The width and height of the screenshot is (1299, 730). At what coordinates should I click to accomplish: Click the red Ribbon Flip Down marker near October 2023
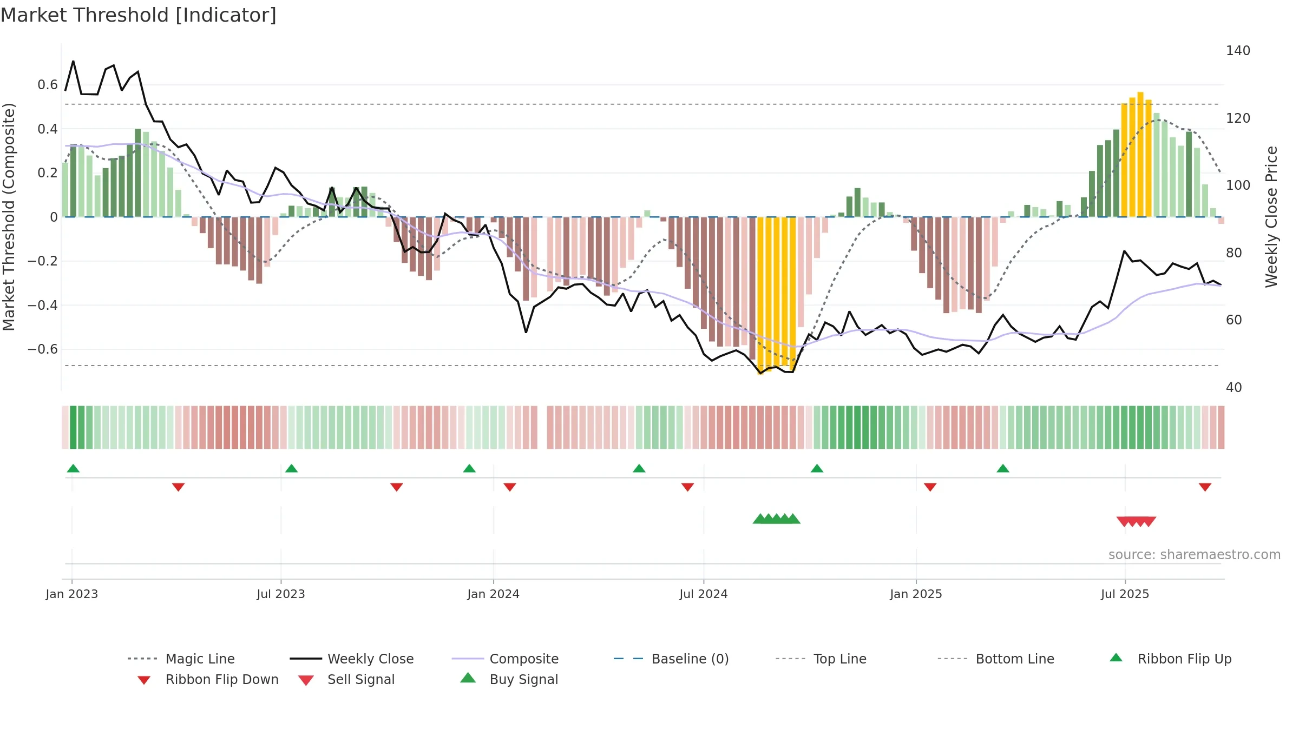pos(396,487)
